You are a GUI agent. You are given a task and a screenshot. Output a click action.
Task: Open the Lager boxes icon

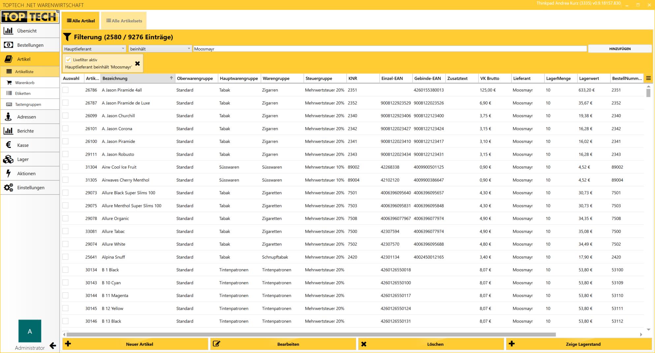coord(8,159)
